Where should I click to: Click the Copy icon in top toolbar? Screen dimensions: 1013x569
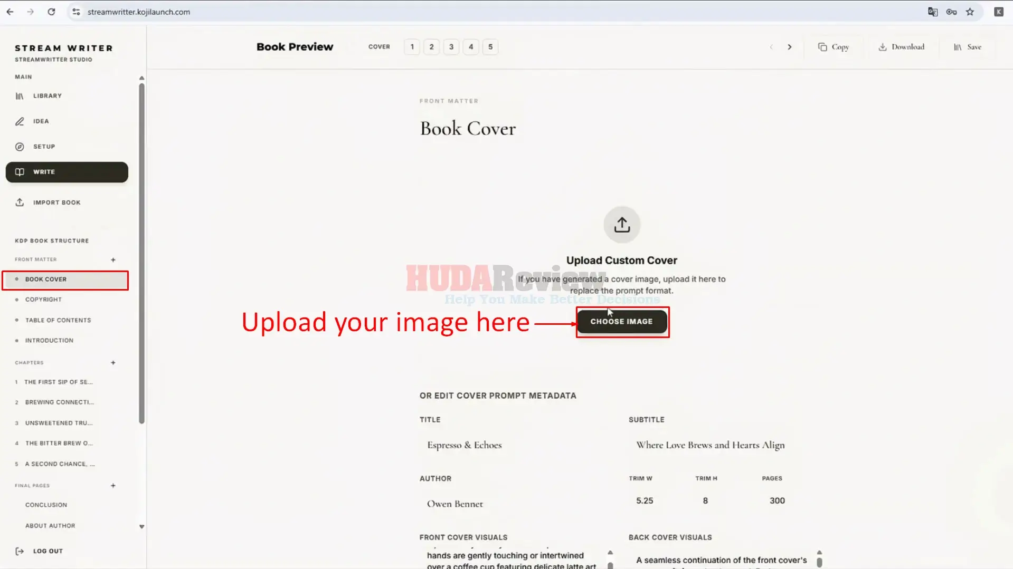pos(822,47)
